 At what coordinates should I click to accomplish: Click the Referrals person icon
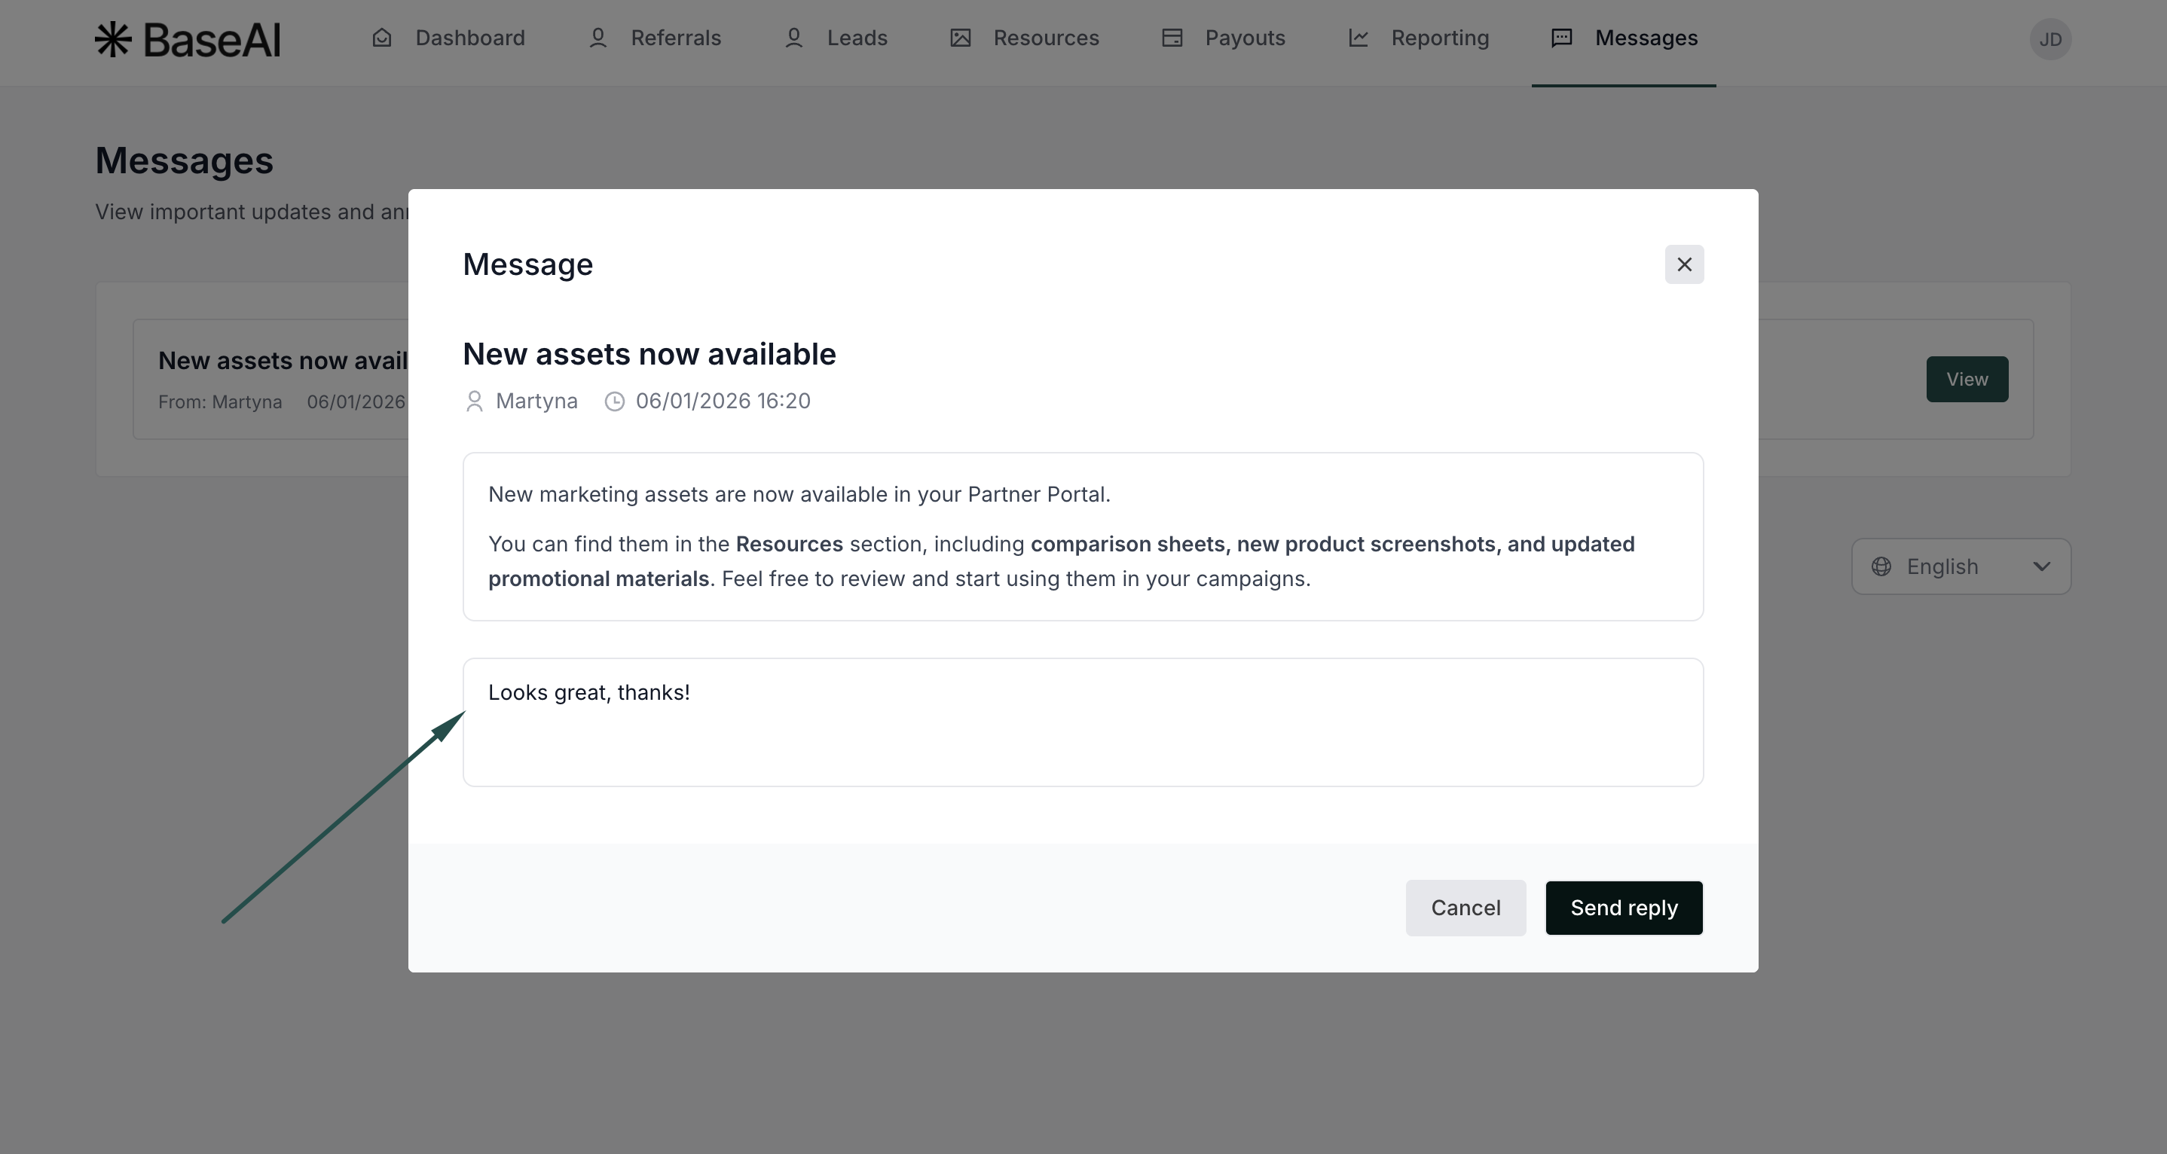tap(598, 38)
